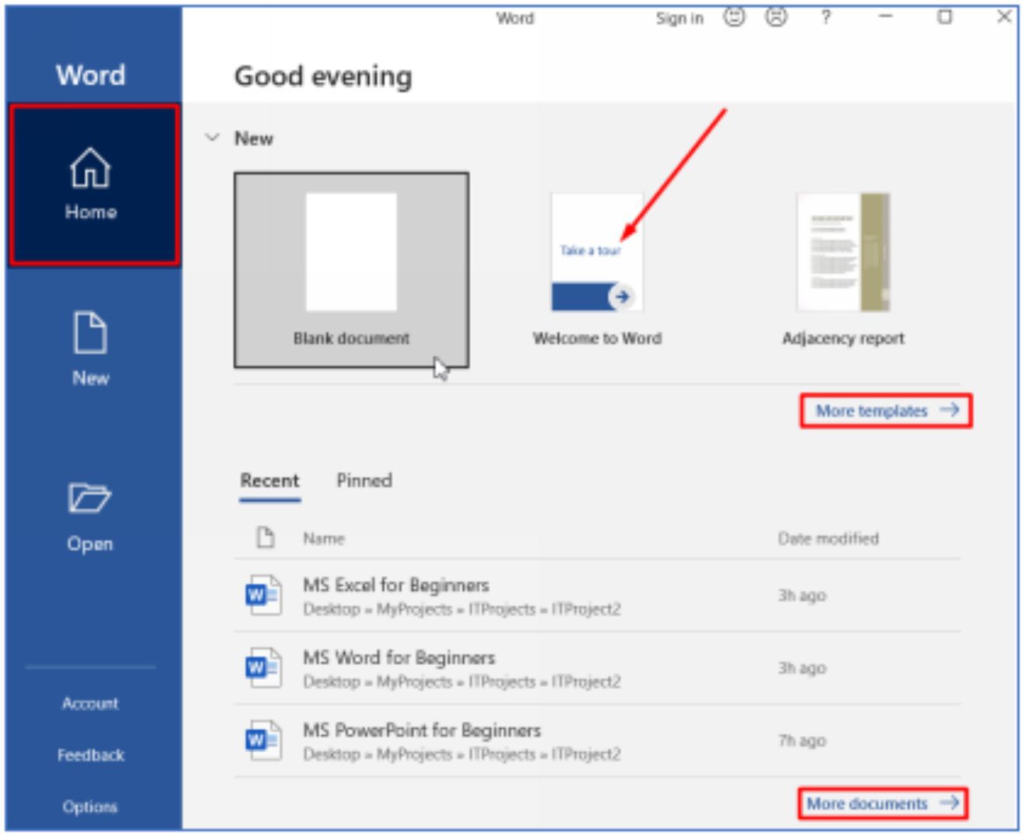
Task: Open MS PowerPoint for Beginners document
Action: (x=597, y=741)
